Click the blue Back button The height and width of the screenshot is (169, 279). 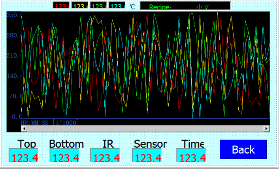[x=243, y=150]
